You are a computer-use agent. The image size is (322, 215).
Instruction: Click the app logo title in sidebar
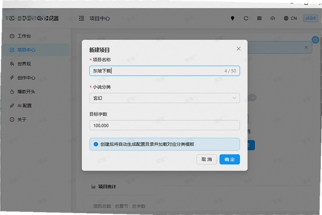pos(32,18)
